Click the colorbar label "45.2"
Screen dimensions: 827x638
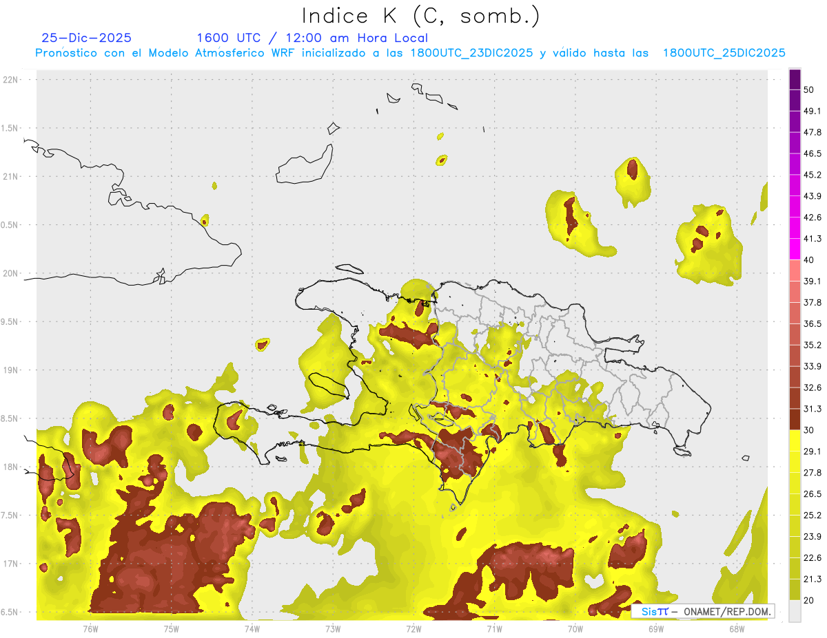coord(813,176)
